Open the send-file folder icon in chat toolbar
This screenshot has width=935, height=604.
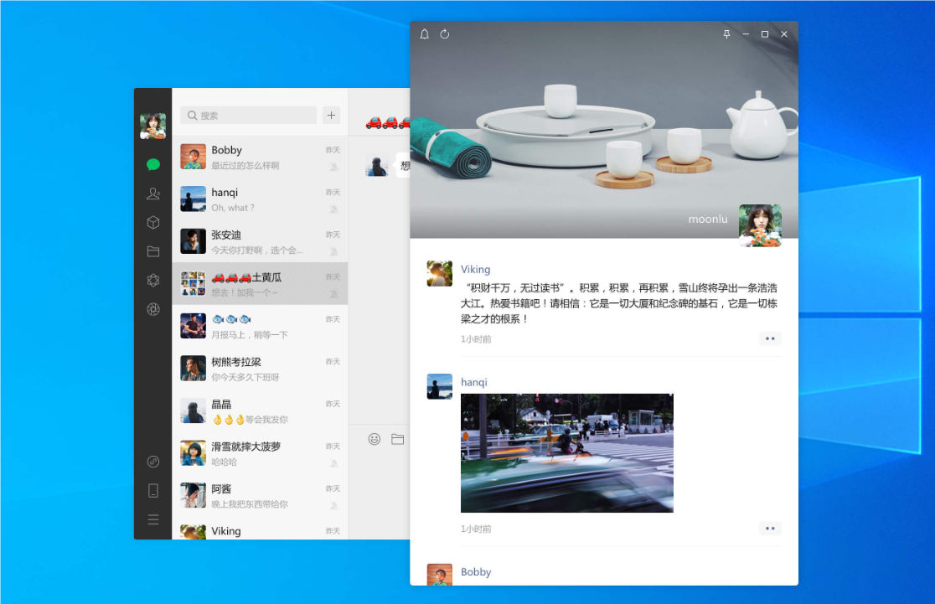(397, 438)
